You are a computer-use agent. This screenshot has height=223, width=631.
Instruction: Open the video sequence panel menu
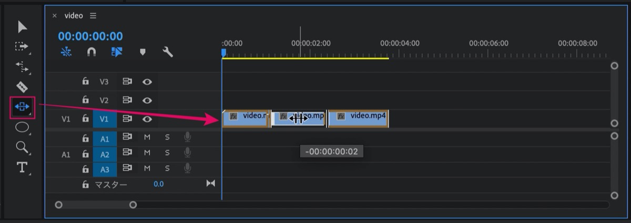93,16
